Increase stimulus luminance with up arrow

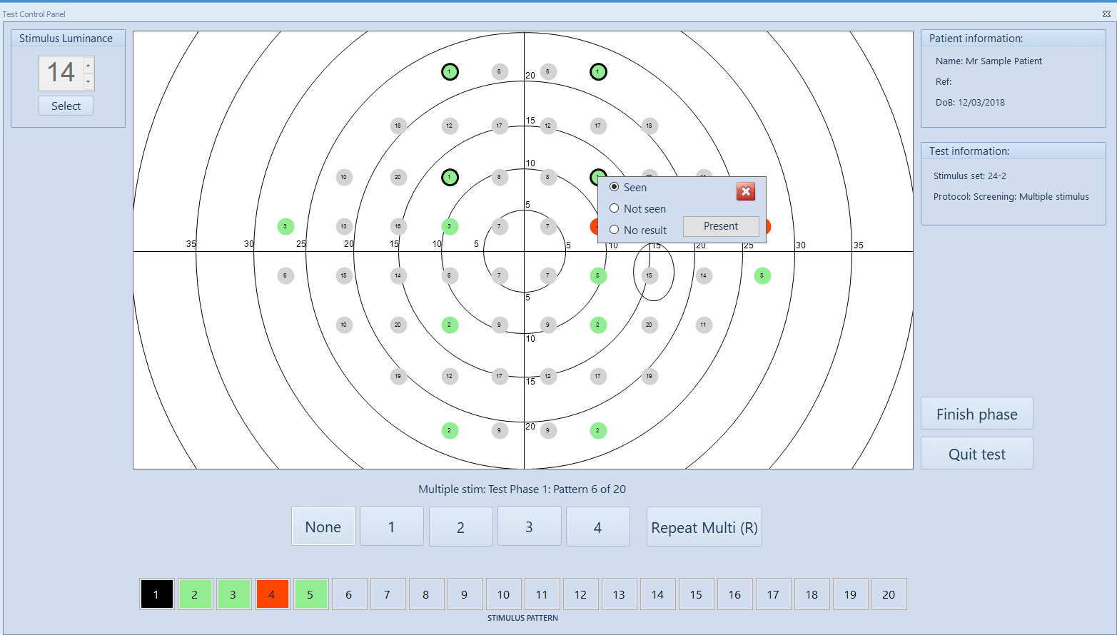pos(89,66)
